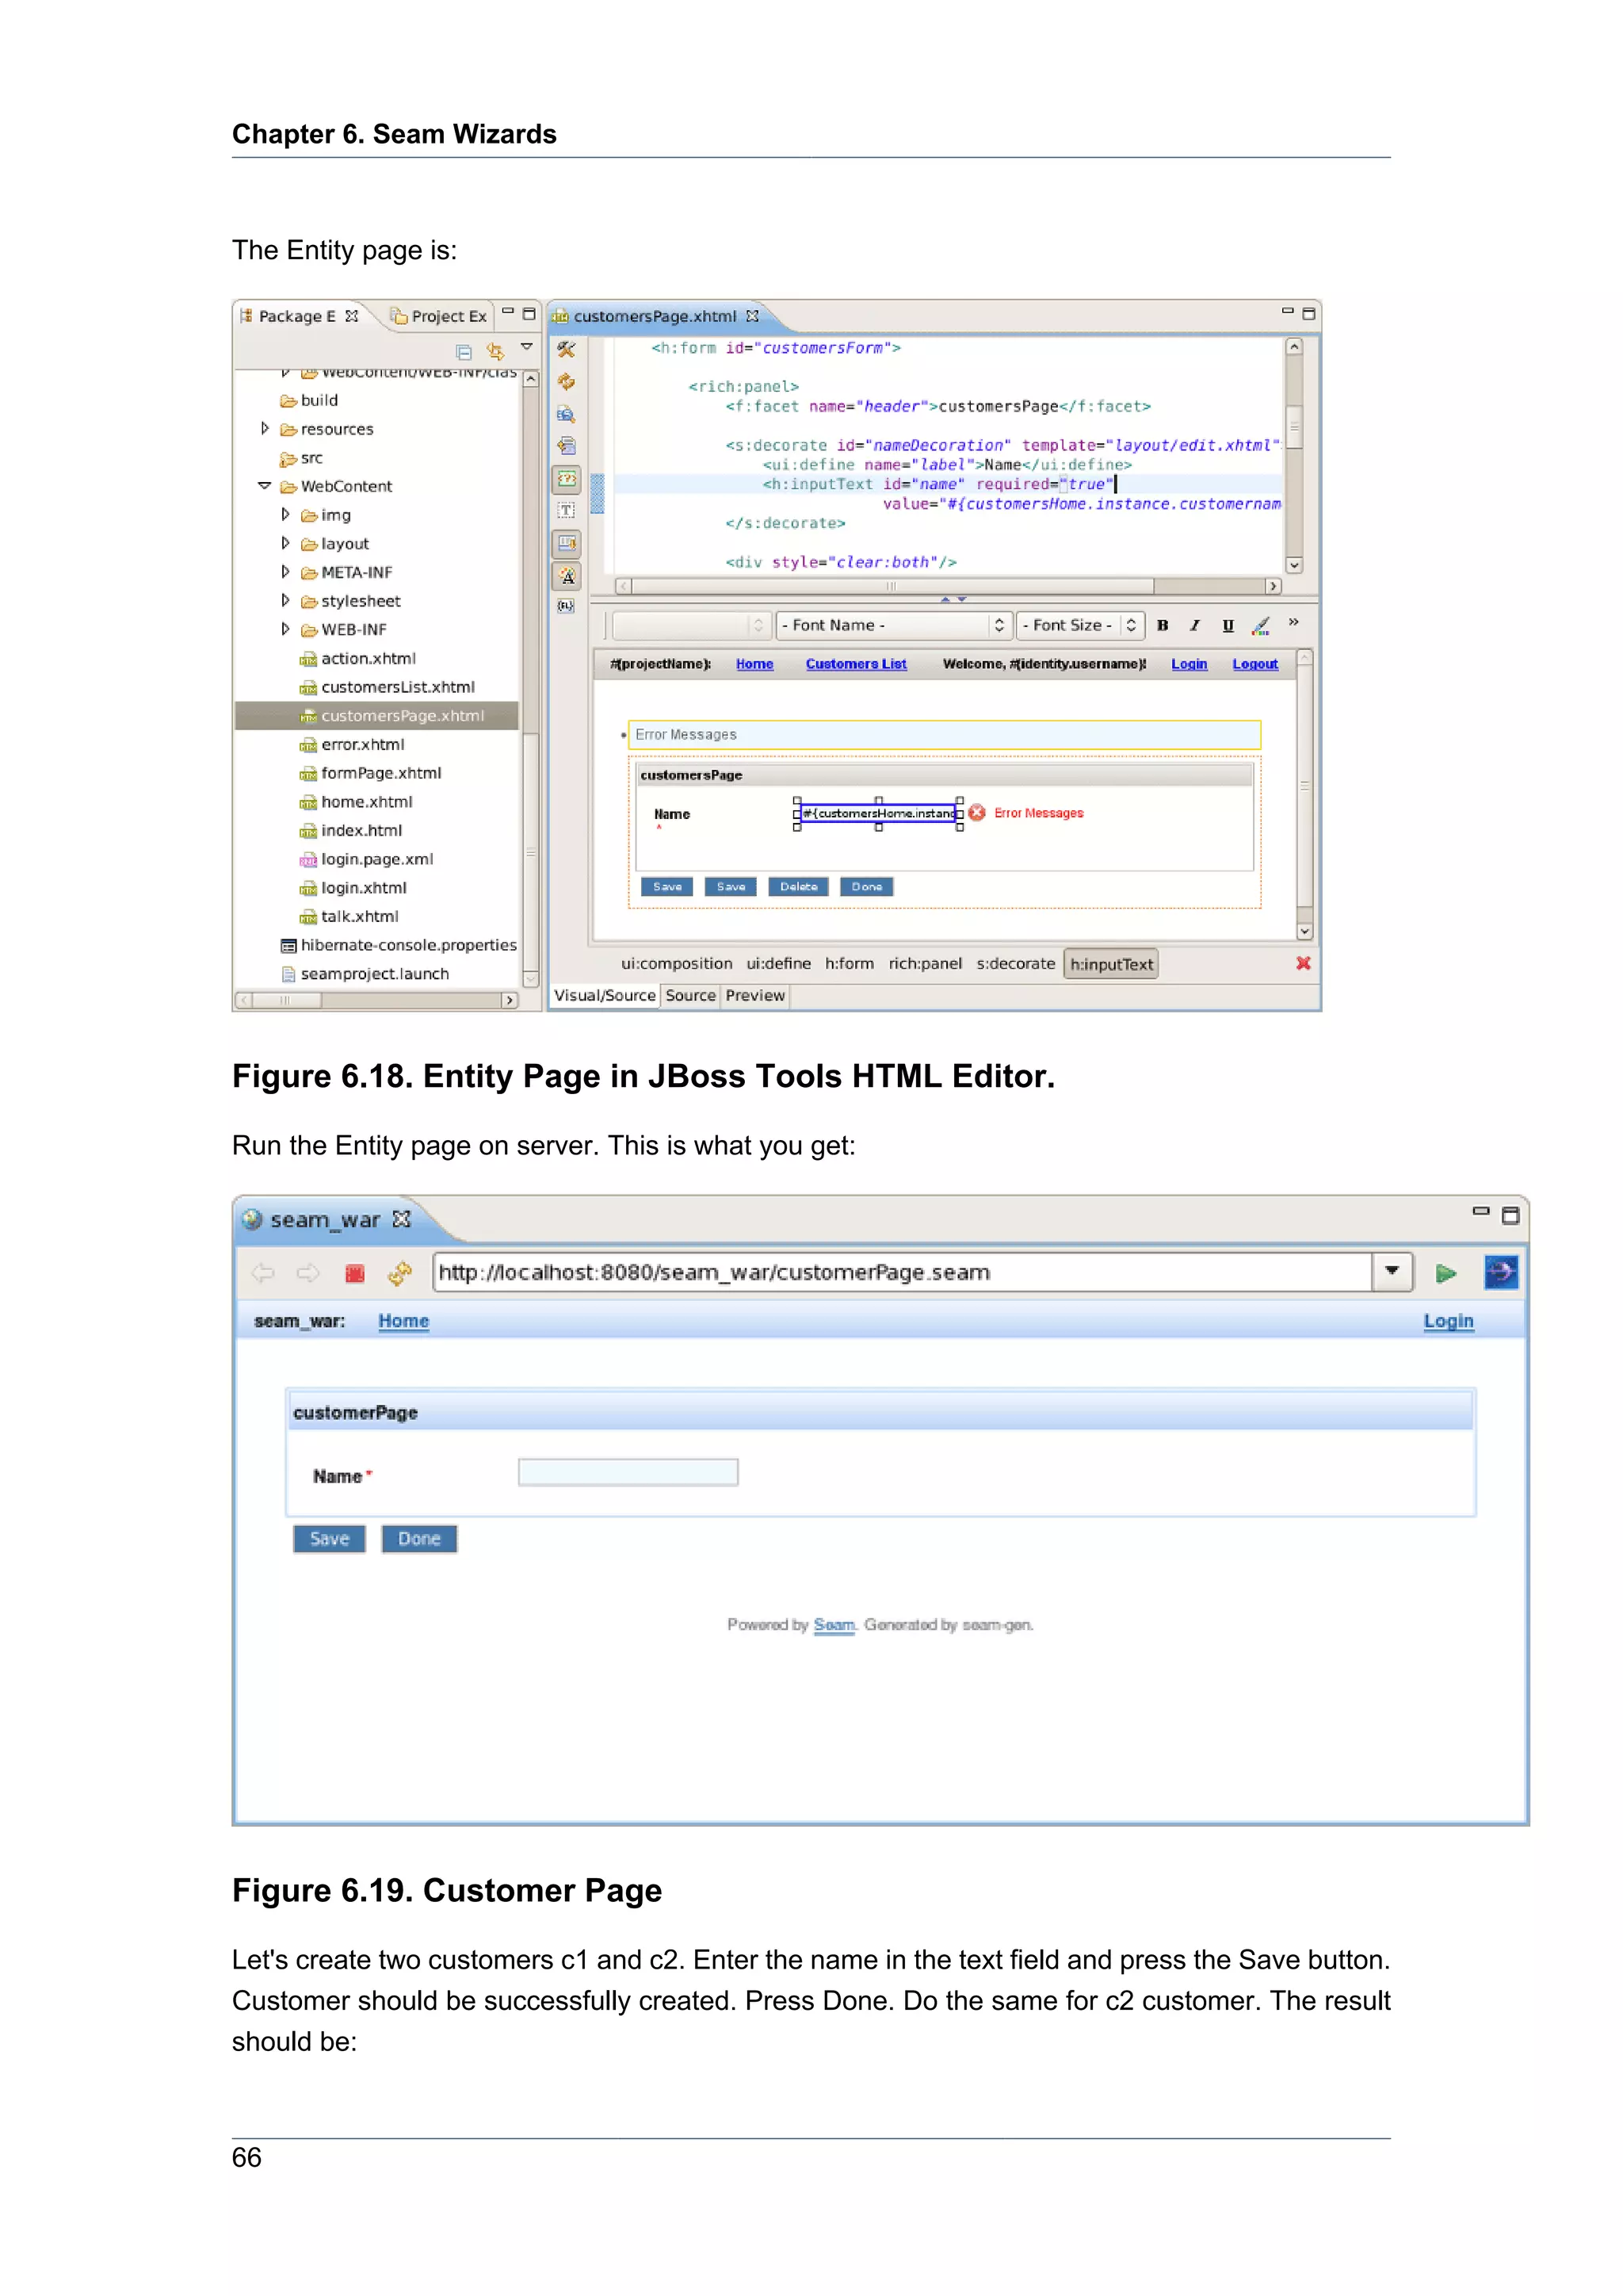Click the Login link in seam_war page
1623x2296 pixels.
(1449, 1321)
